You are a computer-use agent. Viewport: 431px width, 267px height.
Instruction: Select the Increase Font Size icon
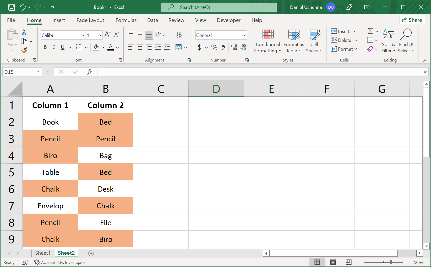107,34
